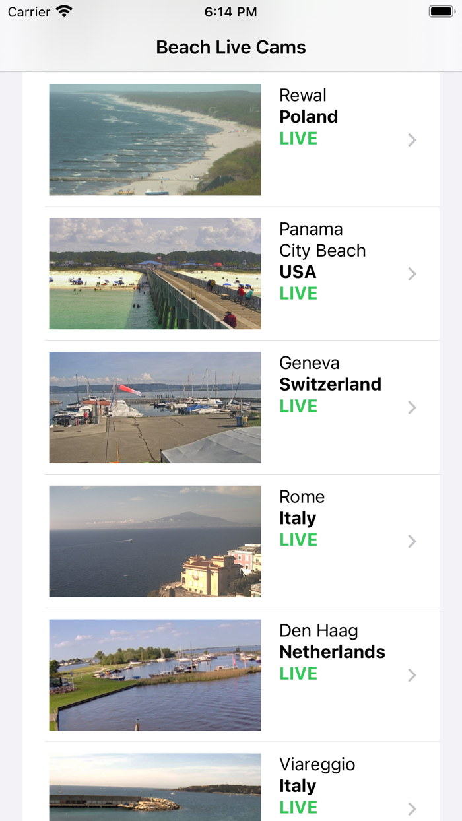Tap the Panama City Beach pier thumbnail
Screen dimensions: 462x821
pyautogui.click(x=154, y=273)
